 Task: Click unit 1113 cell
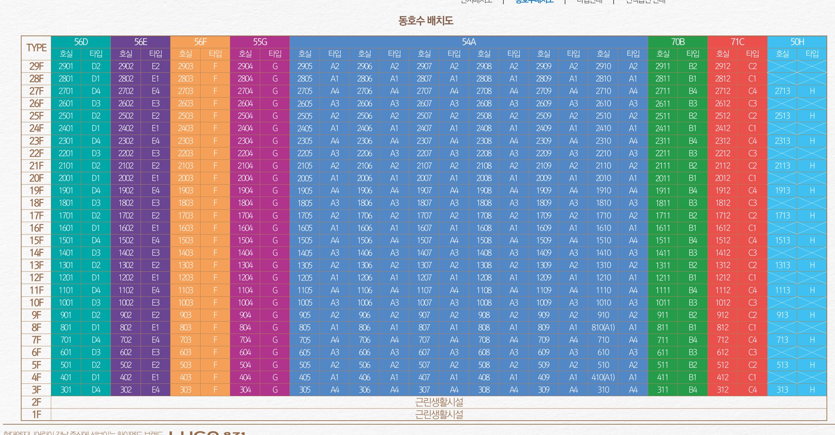[x=782, y=290]
